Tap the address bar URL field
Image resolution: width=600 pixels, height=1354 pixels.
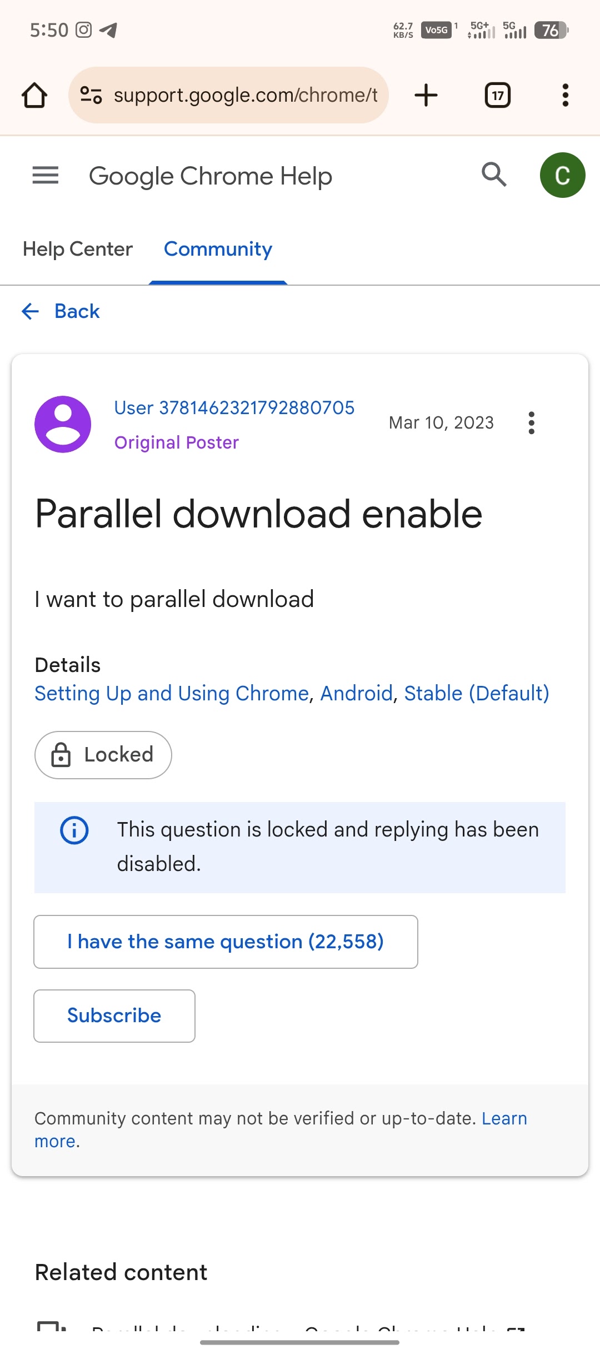coord(246,95)
